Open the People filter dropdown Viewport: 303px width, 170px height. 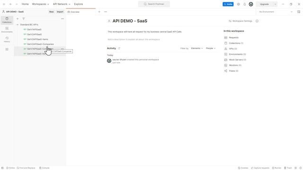tap(211, 48)
